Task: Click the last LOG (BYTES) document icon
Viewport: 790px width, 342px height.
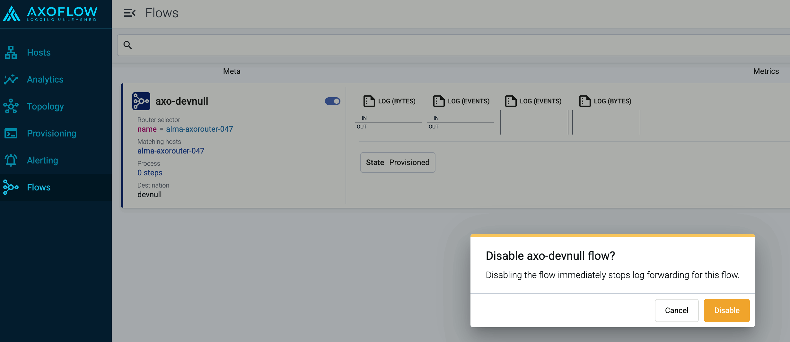Action: pyautogui.click(x=585, y=101)
